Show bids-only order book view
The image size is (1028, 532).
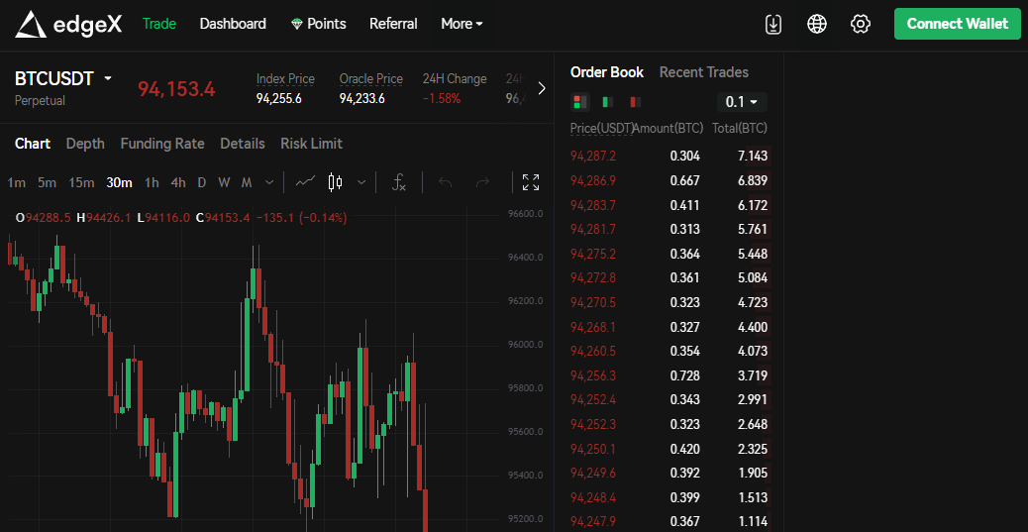(608, 102)
